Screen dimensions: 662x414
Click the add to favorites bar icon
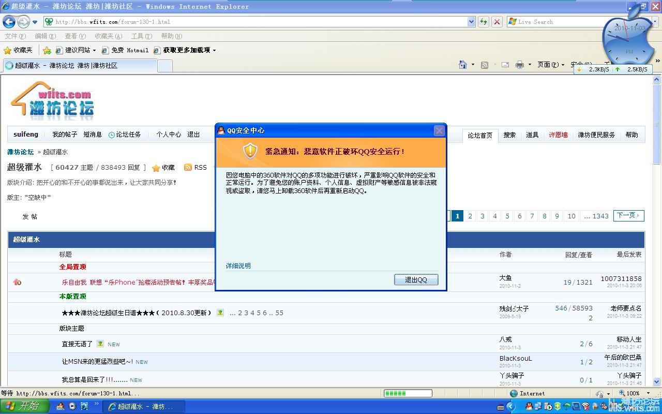(47, 50)
